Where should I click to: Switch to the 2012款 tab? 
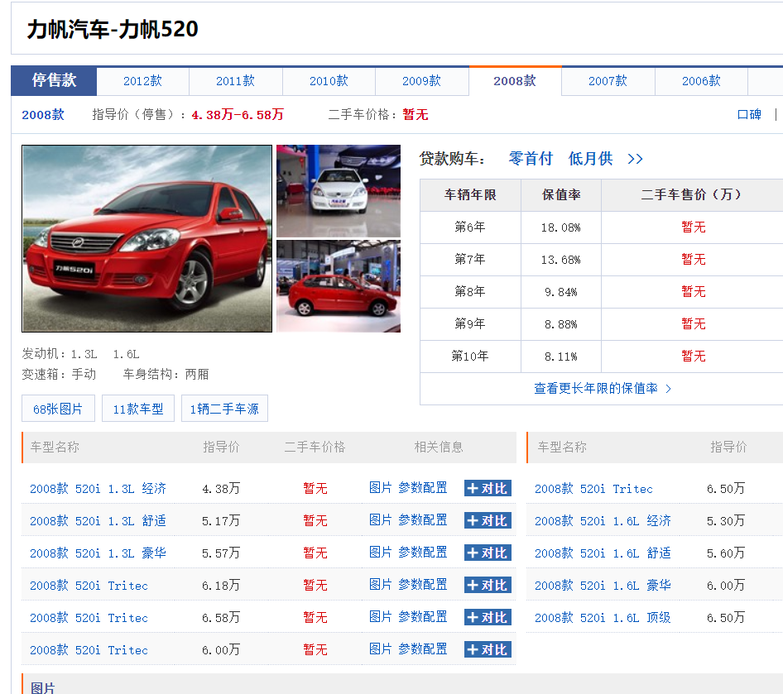143,81
